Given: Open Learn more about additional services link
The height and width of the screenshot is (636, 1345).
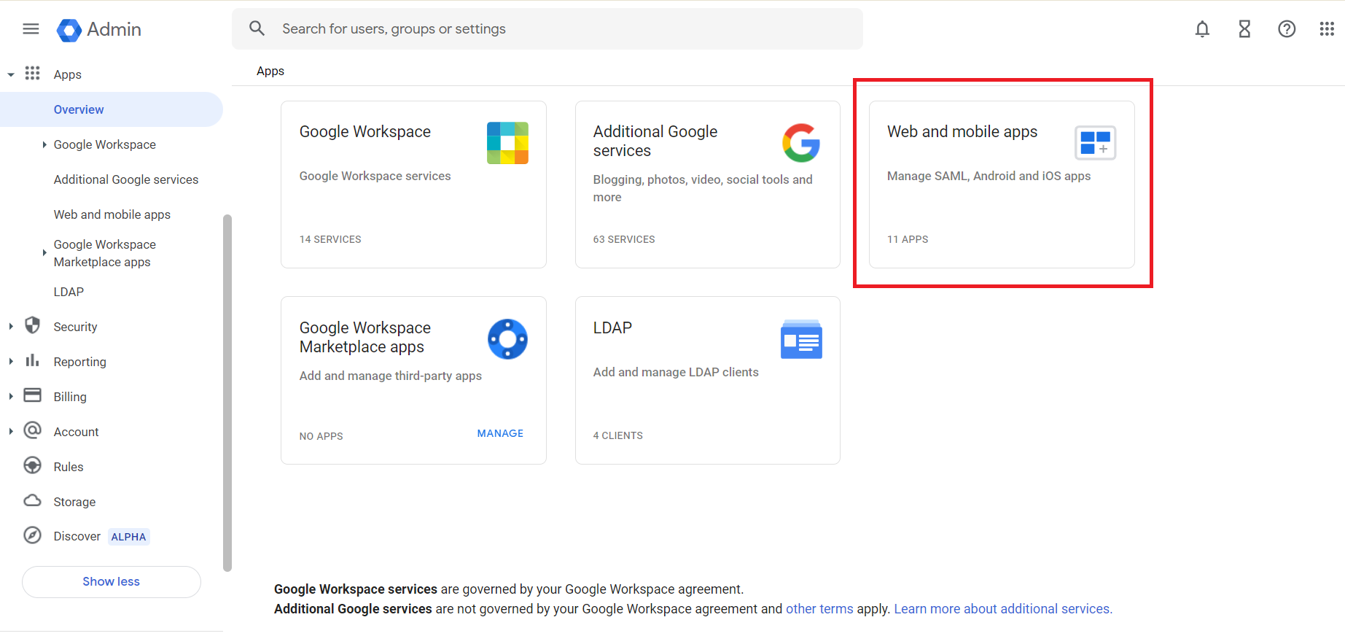Looking at the screenshot, I should 1003,609.
